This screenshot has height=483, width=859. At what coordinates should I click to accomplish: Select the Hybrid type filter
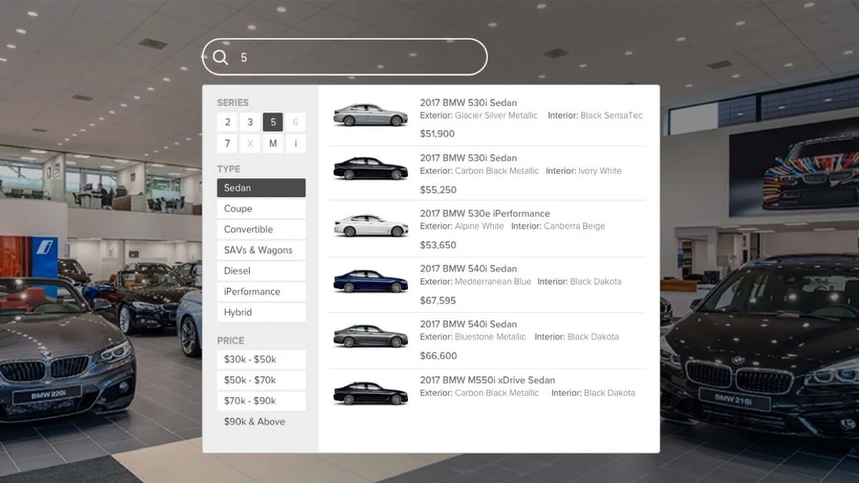pyautogui.click(x=261, y=312)
